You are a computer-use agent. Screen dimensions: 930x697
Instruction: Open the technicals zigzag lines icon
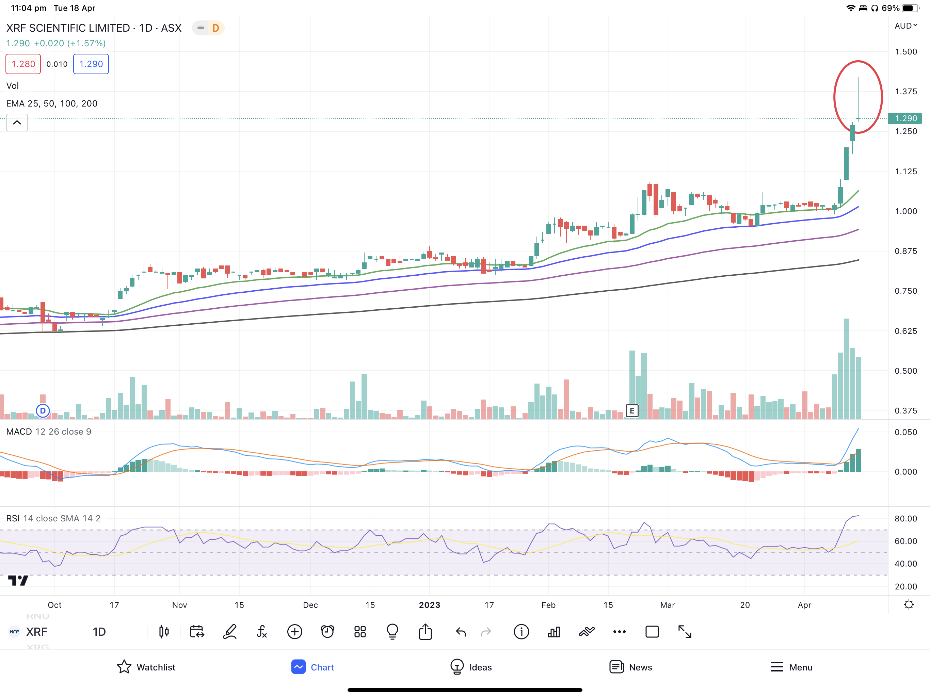pyautogui.click(x=587, y=631)
